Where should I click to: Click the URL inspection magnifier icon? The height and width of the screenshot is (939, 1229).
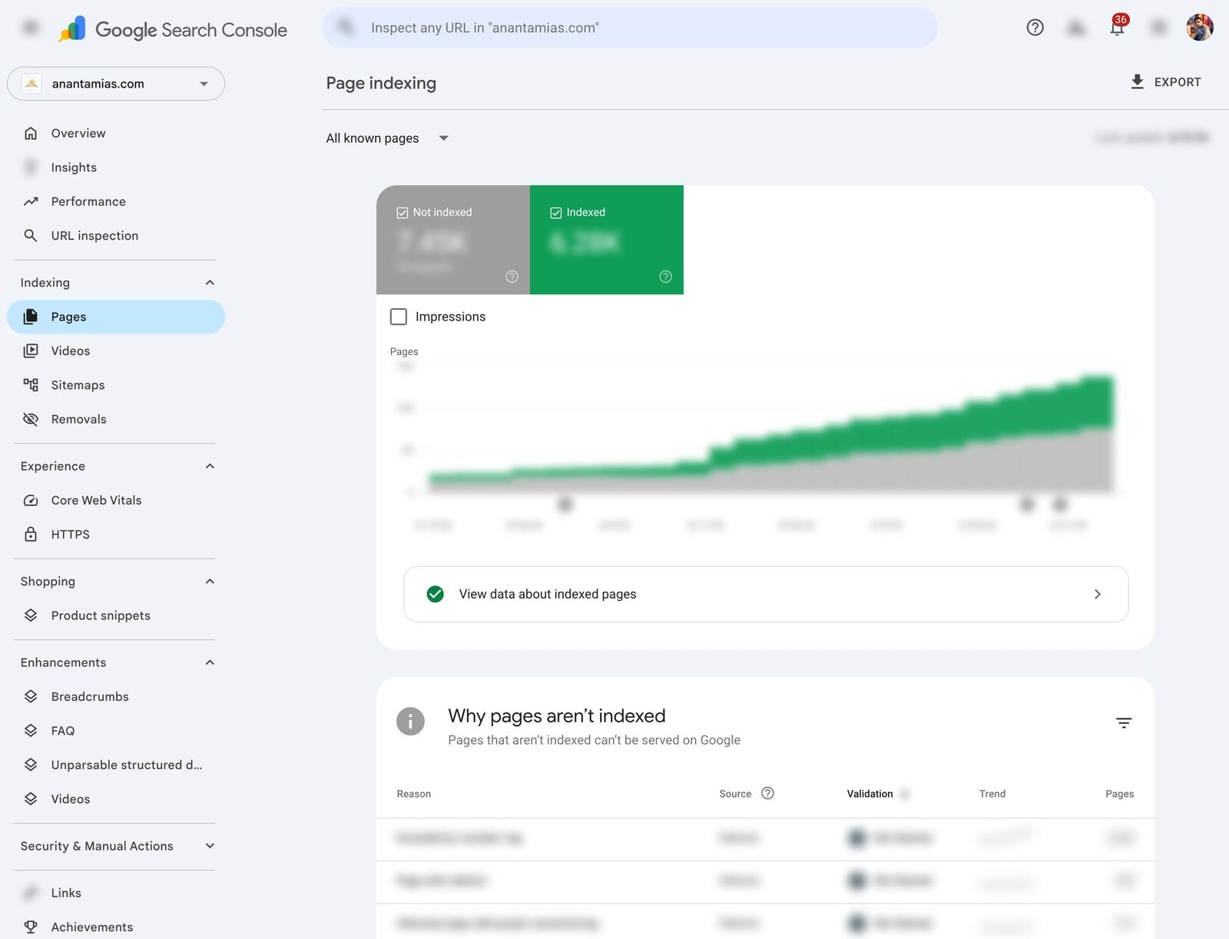(31, 235)
